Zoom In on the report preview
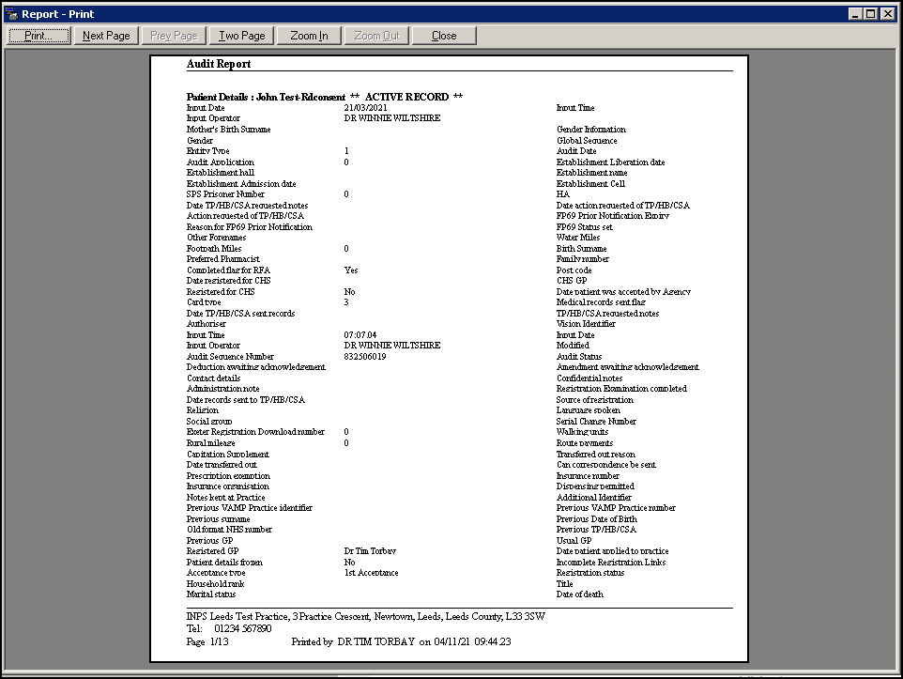 309,36
